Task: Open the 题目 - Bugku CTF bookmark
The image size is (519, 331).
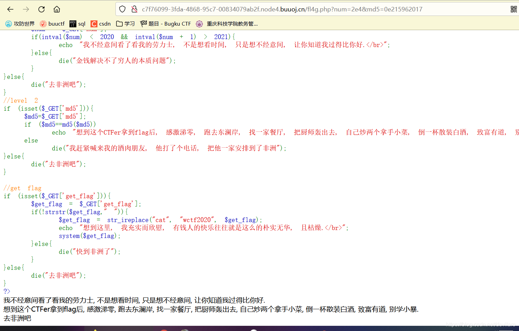Action: pos(166,24)
